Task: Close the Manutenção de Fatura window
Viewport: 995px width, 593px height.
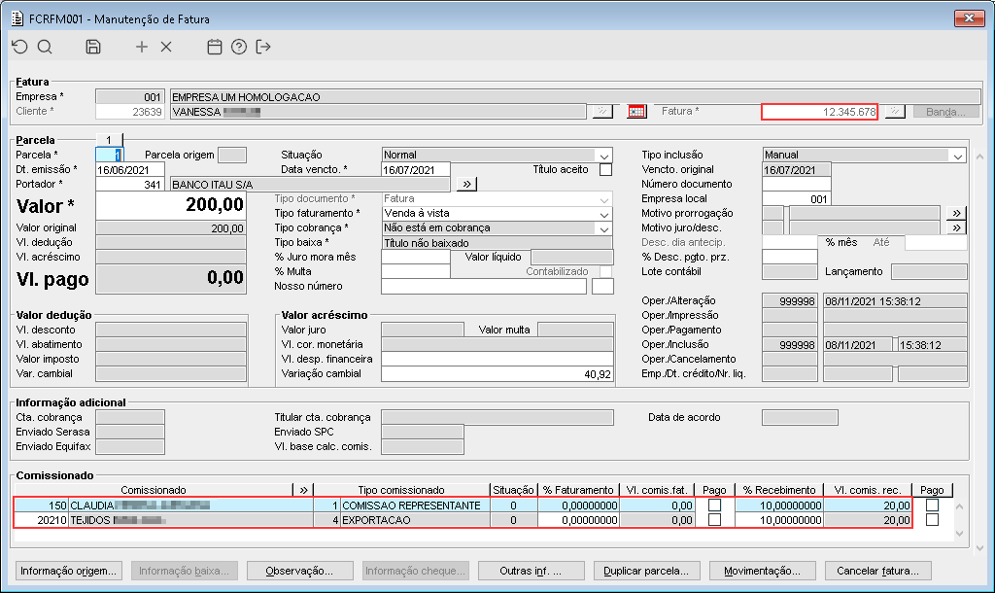Action: point(969,17)
